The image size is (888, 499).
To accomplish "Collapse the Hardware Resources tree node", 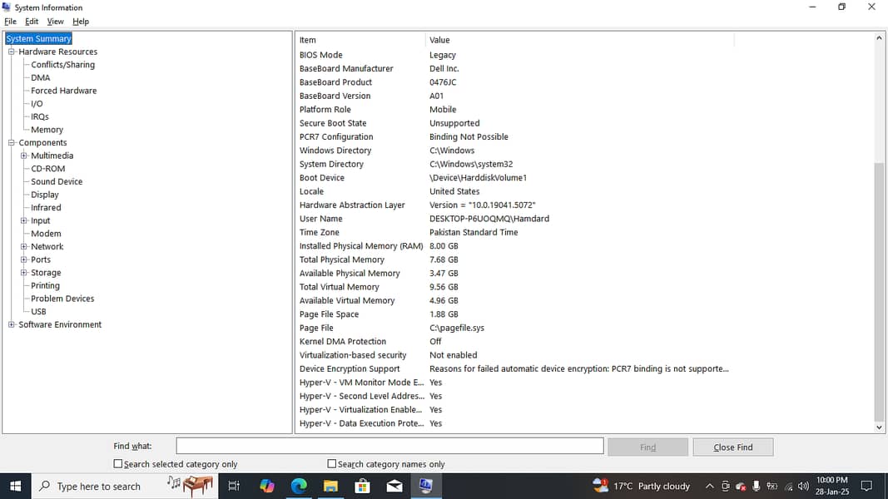I will [12, 52].
